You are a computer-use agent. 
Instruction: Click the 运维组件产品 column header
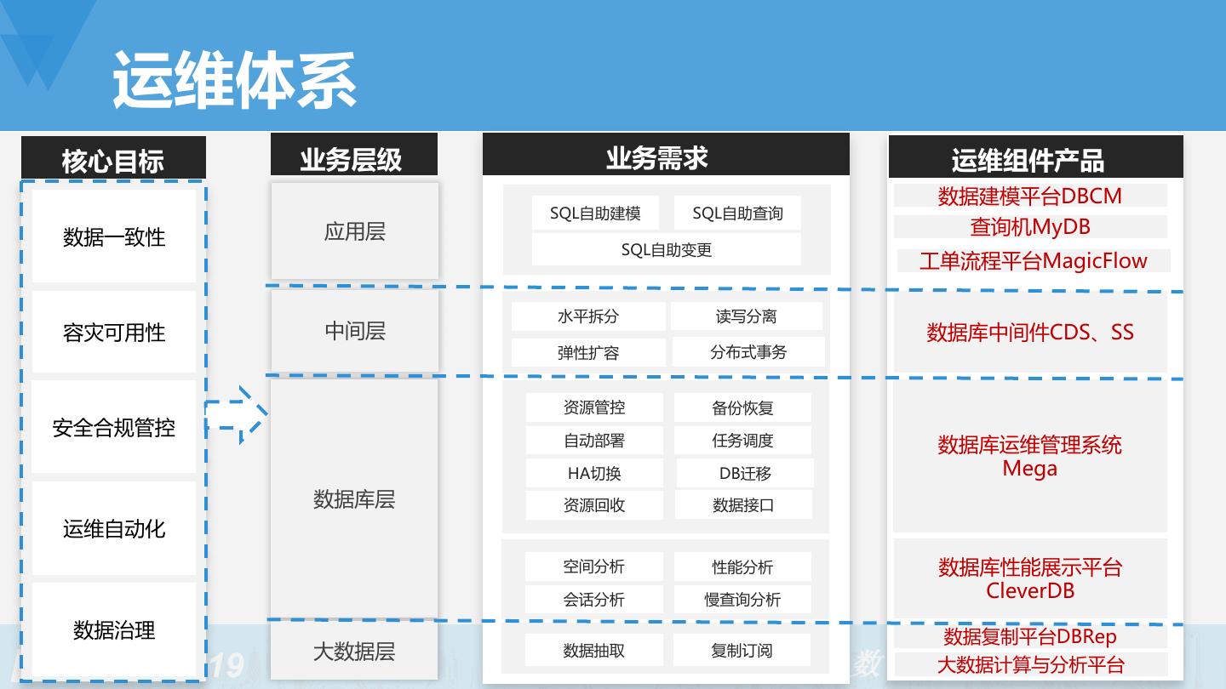tap(1036, 157)
